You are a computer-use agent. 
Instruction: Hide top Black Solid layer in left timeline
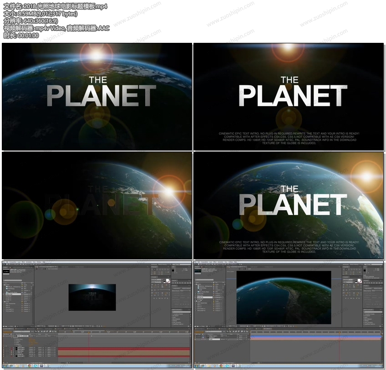point(4,349)
